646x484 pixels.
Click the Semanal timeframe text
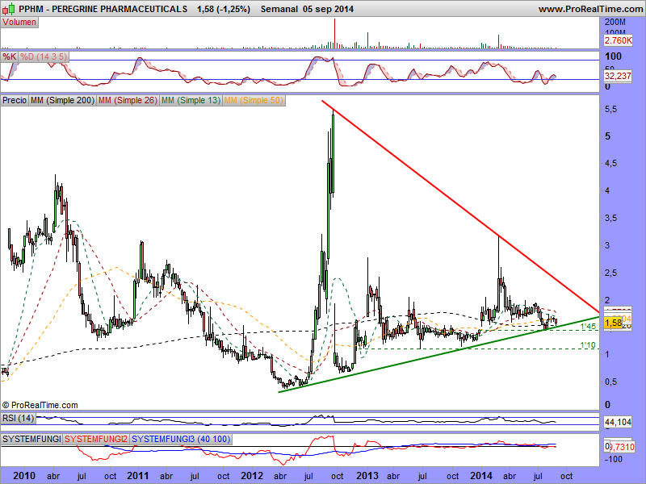click(x=279, y=9)
